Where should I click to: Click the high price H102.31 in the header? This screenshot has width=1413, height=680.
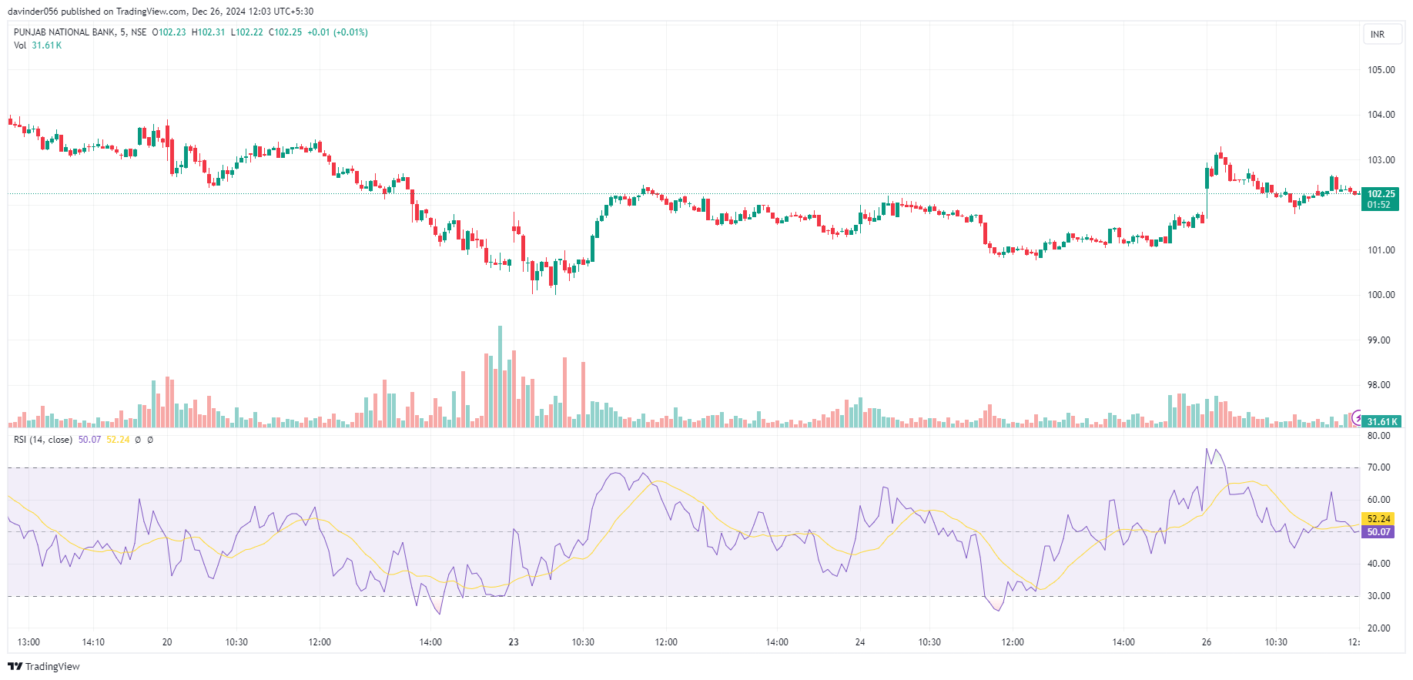208,32
